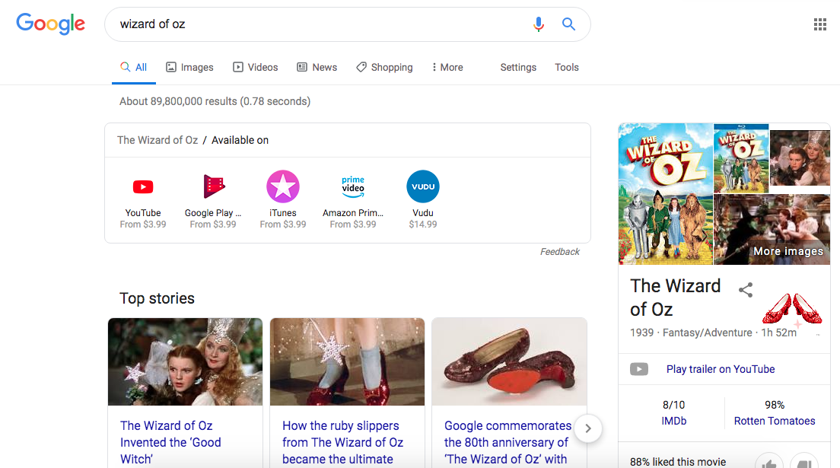Play trailer on YouTube
Viewport: 840px width, 468px height.
coord(721,369)
